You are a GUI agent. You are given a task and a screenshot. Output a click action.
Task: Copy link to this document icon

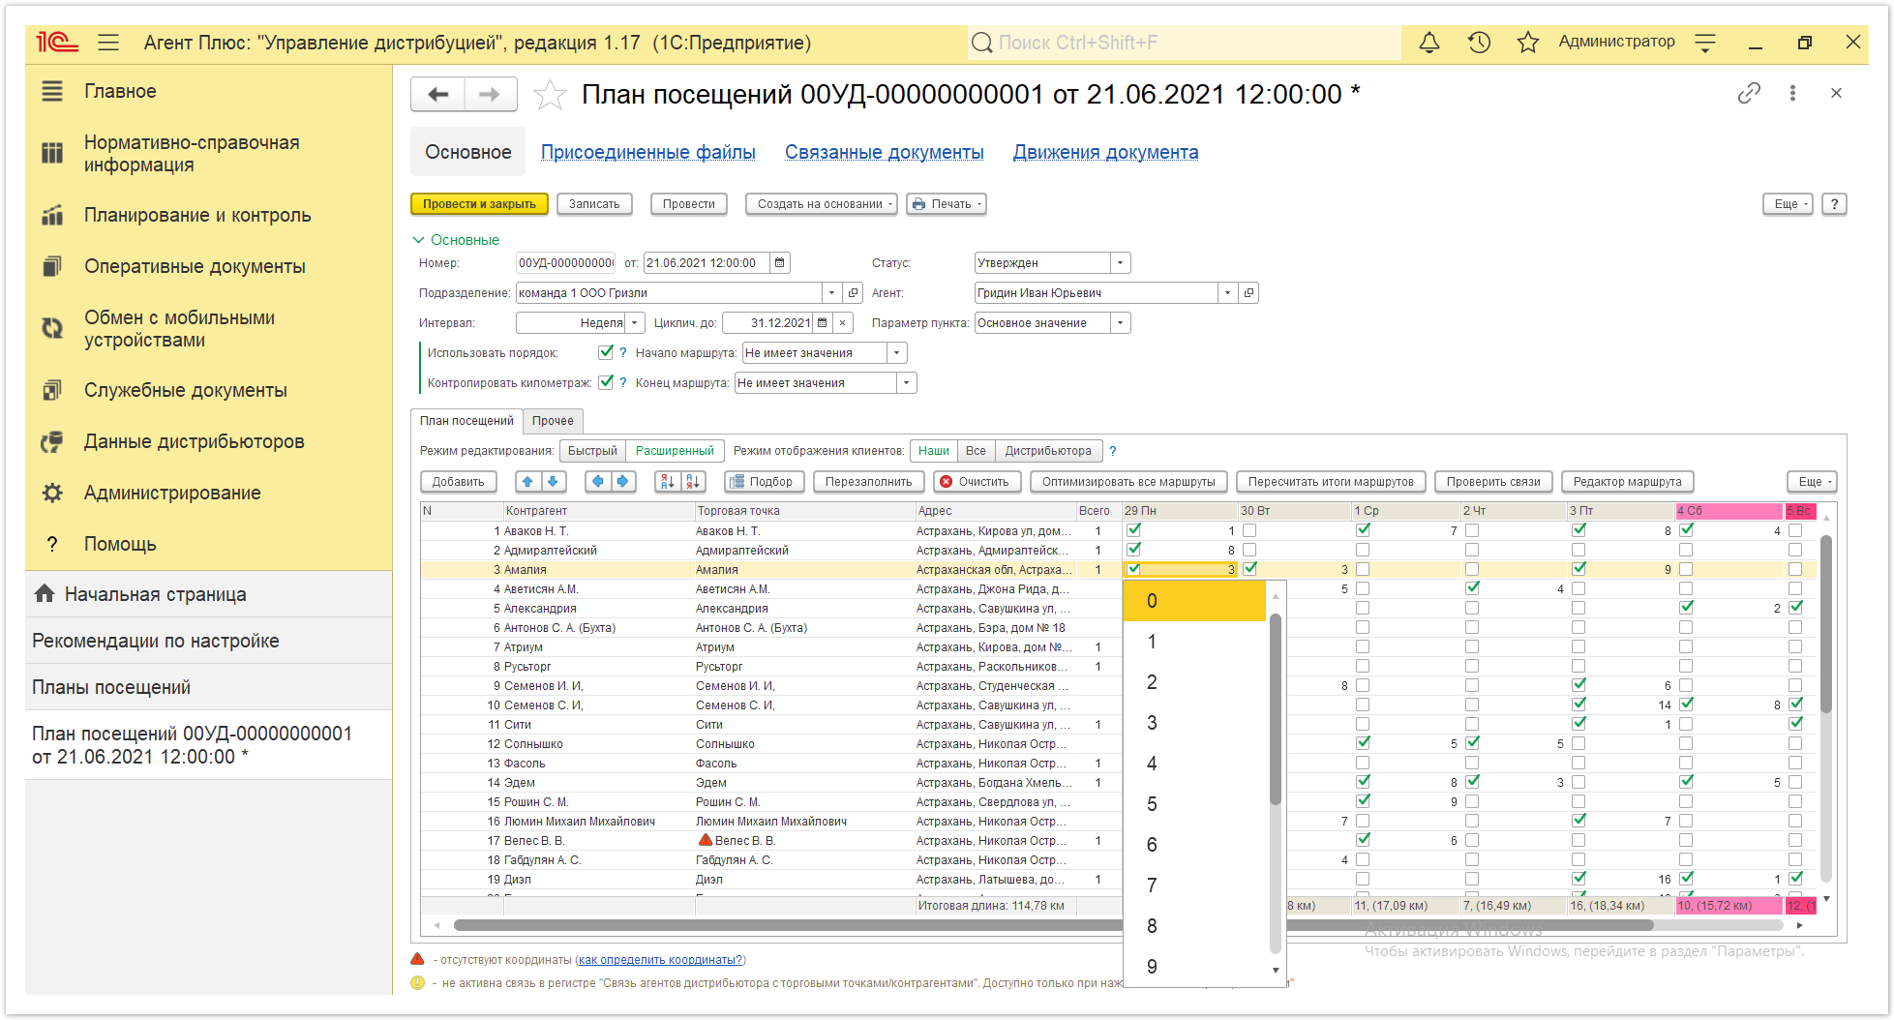[1749, 94]
